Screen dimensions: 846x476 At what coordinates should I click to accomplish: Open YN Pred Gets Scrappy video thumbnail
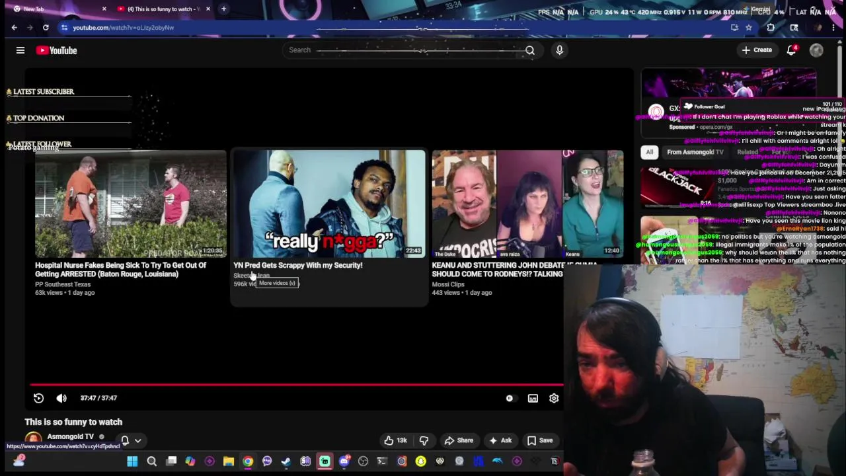(x=329, y=204)
